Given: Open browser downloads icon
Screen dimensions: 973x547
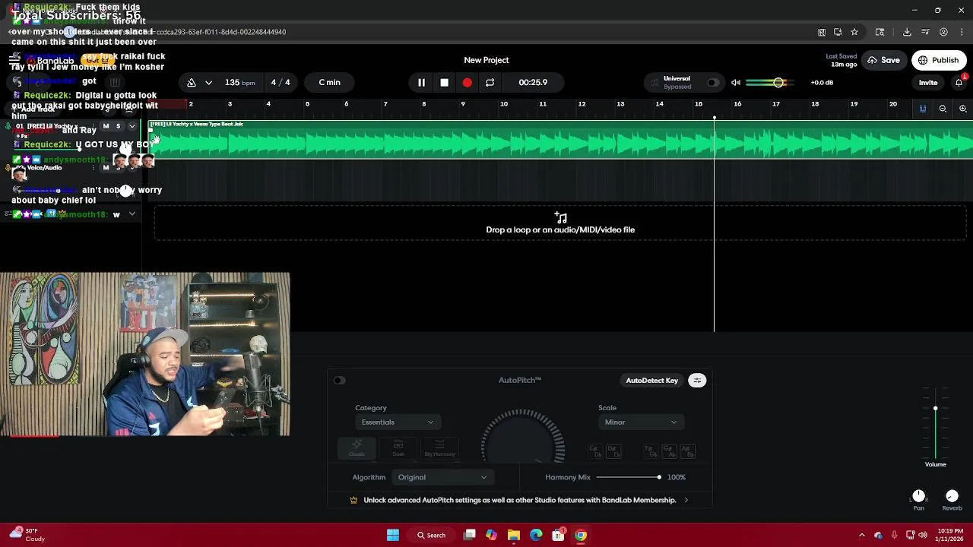Looking at the screenshot, I should (x=907, y=32).
